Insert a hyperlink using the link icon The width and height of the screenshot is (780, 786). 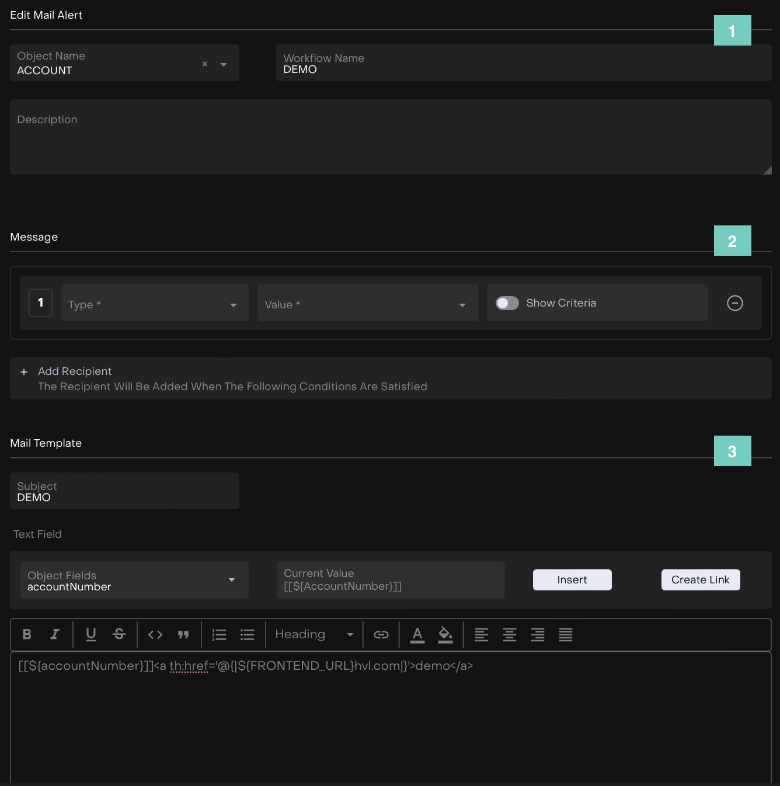point(381,634)
